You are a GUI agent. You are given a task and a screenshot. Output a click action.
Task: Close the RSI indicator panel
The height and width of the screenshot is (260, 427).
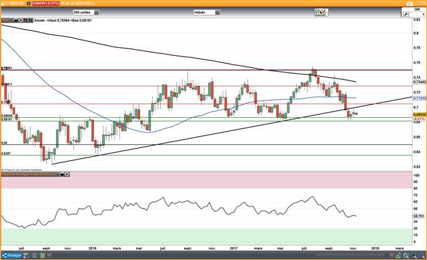click(67, 174)
